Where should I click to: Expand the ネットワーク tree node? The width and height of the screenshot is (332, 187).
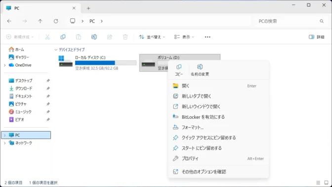4,143
